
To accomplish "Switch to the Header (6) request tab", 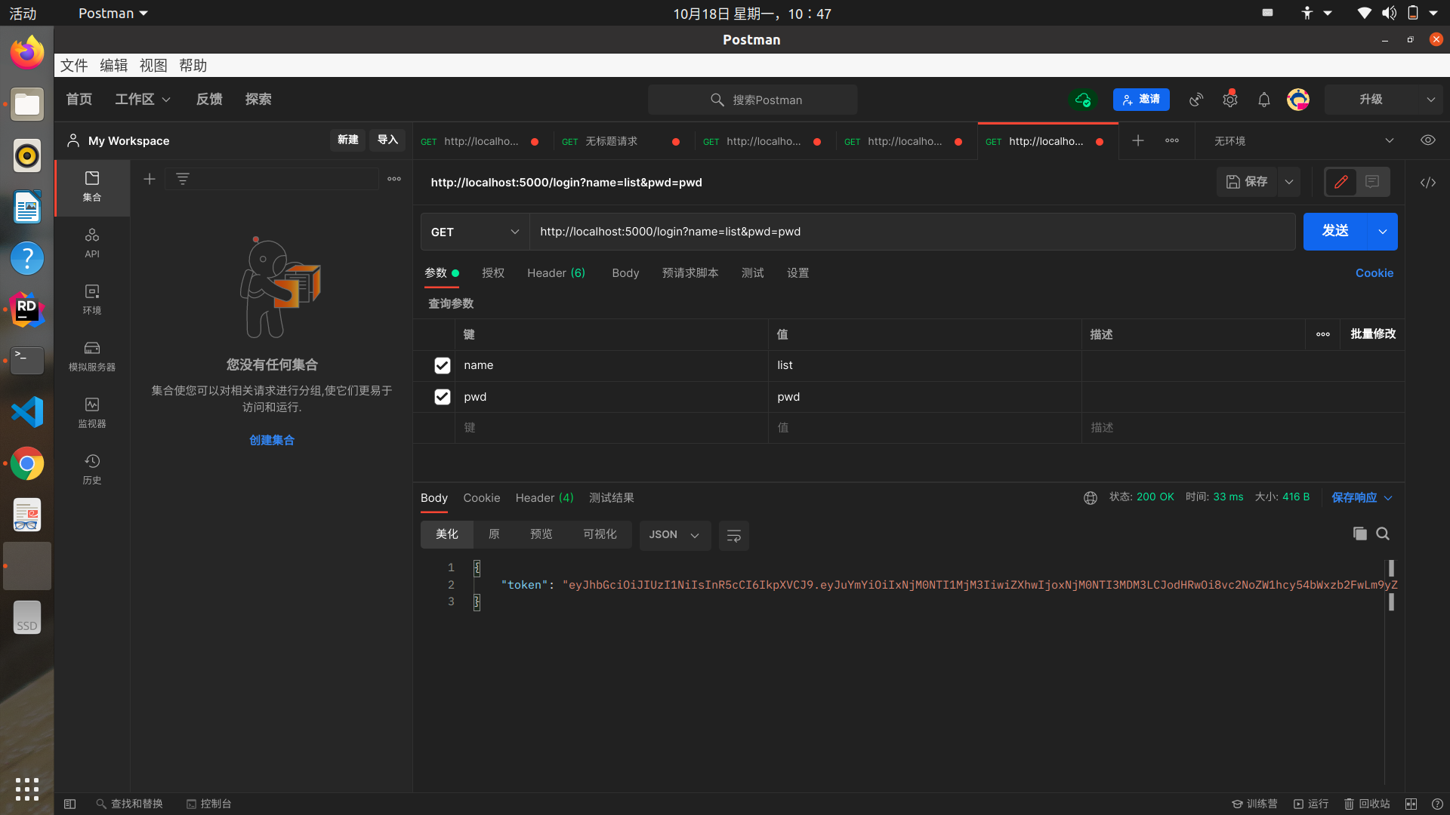I will pyautogui.click(x=556, y=273).
